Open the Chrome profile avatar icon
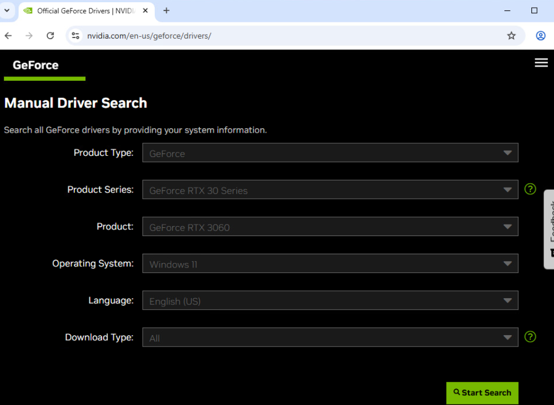The height and width of the screenshot is (405, 554). (540, 36)
